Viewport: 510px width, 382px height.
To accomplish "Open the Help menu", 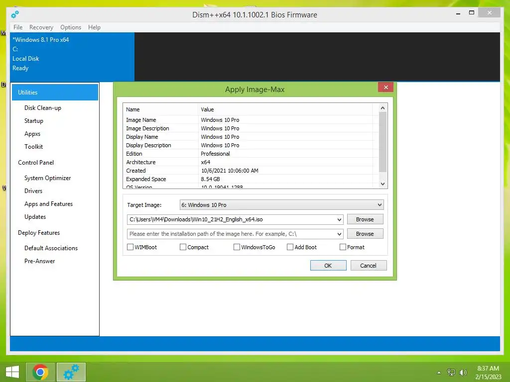I will click(x=94, y=27).
